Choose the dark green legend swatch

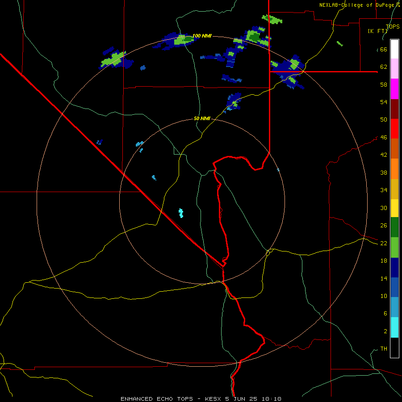(x=394, y=227)
